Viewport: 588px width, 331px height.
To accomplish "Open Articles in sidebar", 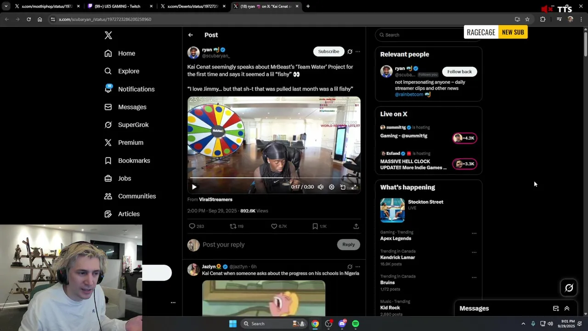I will pos(122,214).
